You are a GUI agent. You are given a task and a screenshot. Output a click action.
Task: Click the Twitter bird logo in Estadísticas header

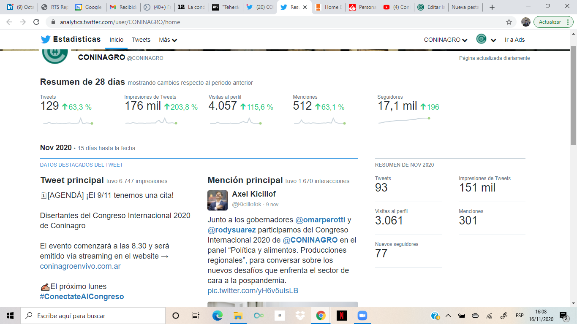tap(46, 40)
